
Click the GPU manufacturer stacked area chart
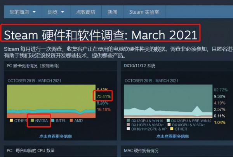coord(51,101)
